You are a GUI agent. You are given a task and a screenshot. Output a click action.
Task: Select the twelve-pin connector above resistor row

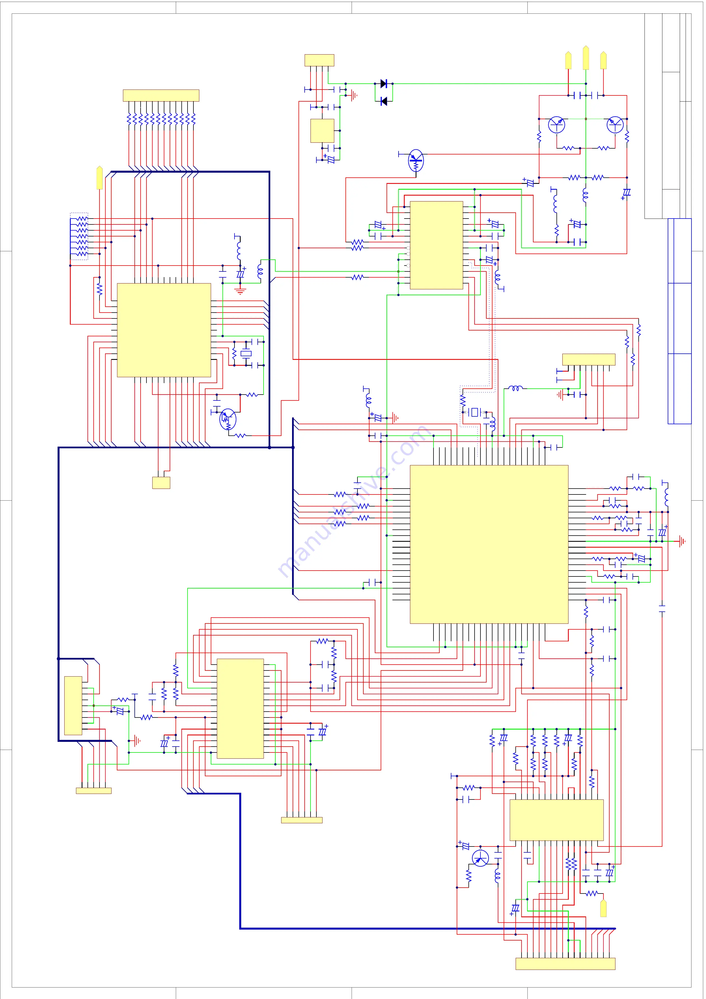pos(161,95)
